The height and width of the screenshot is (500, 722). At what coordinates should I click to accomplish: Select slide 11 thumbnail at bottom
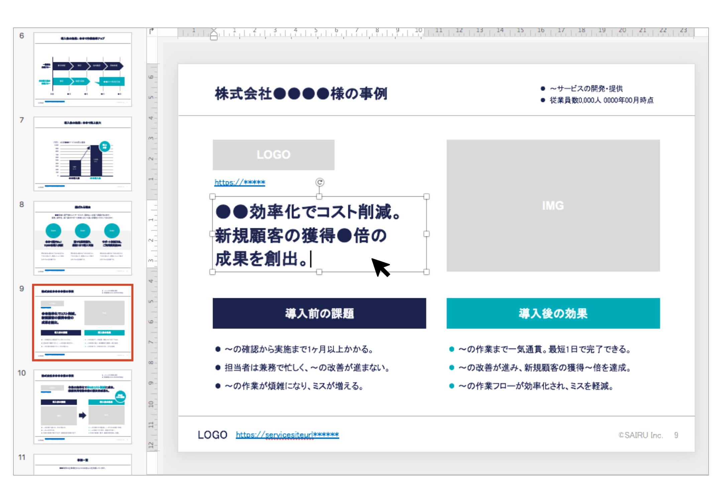tap(83, 464)
